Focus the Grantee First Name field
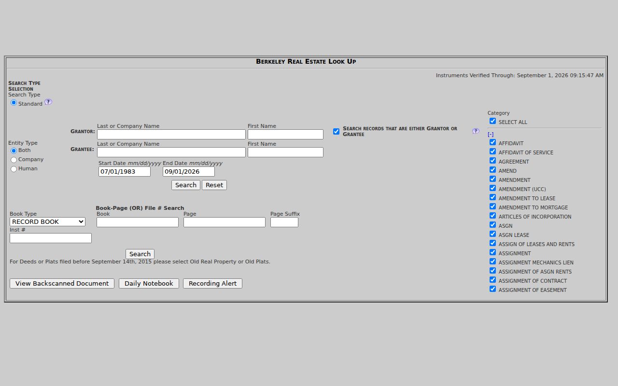This screenshot has width=618, height=386. (x=285, y=152)
